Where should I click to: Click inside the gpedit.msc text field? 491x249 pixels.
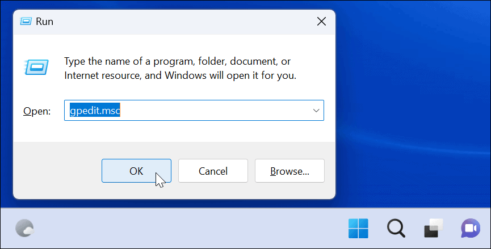pyautogui.click(x=216, y=110)
